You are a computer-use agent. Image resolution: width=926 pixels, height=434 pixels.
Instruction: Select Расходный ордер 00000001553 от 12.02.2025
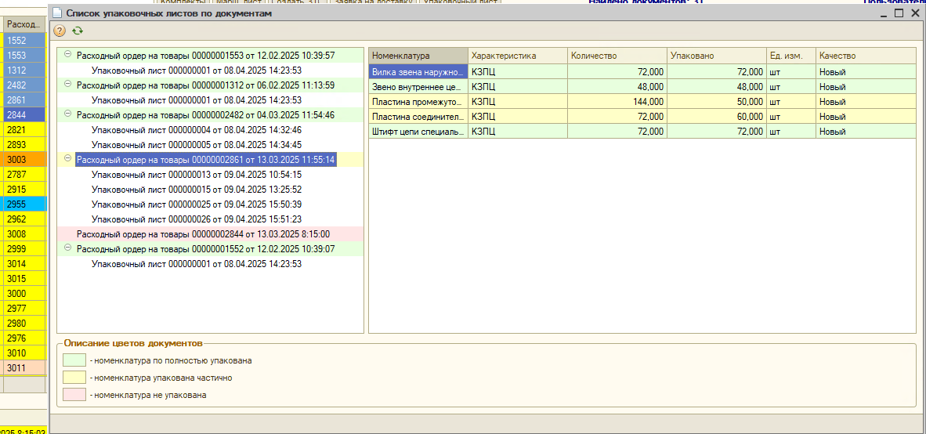205,56
